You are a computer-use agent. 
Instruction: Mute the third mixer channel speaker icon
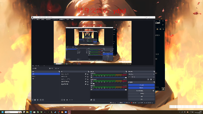pos(92,90)
